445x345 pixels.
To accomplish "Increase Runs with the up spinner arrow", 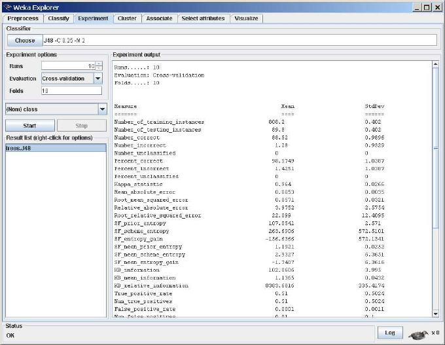I will click(x=99, y=64).
